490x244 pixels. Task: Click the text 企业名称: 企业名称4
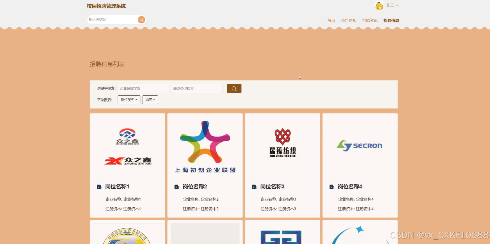tap(356, 199)
